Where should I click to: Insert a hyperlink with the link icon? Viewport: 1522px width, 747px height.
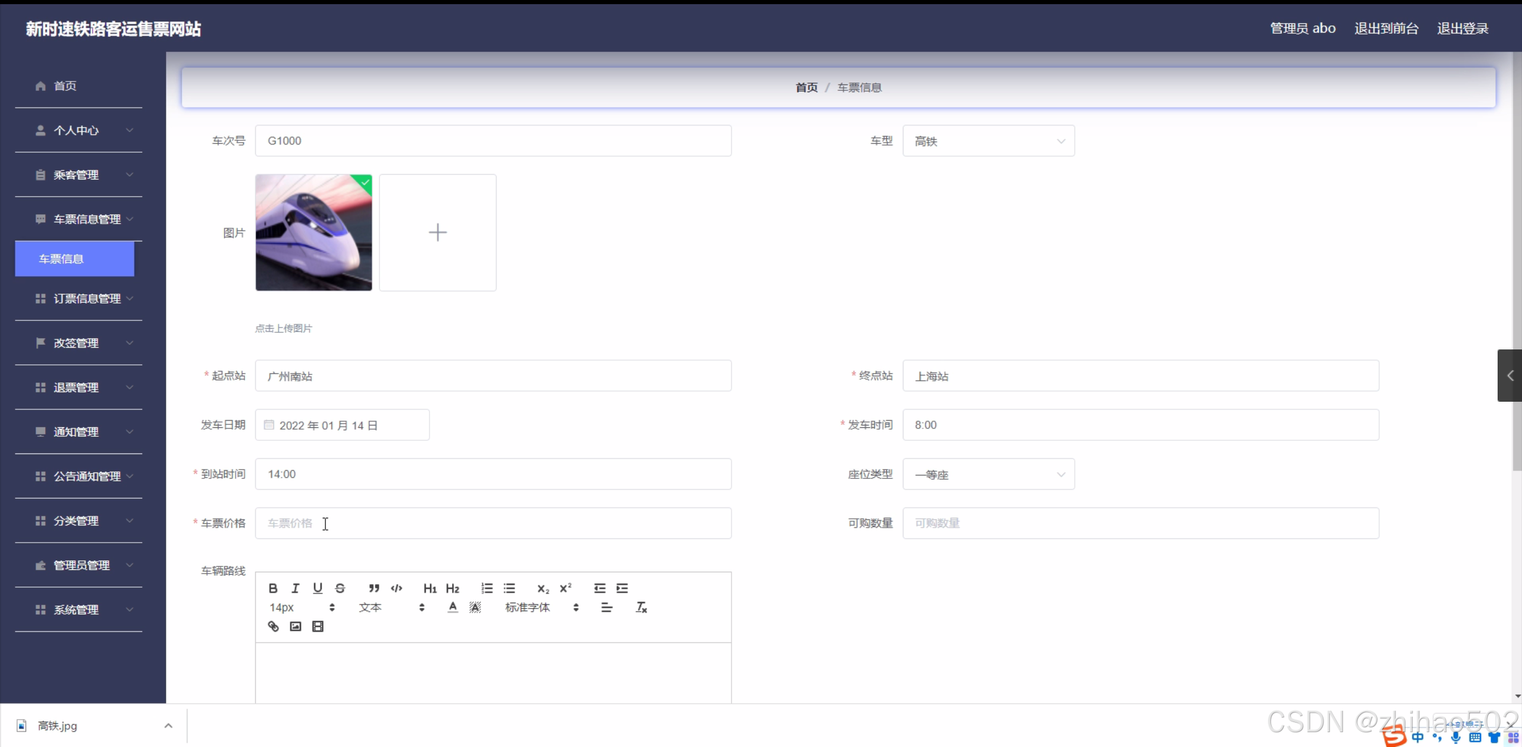pyautogui.click(x=273, y=626)
